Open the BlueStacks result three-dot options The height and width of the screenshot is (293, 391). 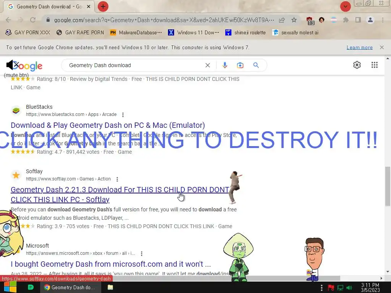123,114
